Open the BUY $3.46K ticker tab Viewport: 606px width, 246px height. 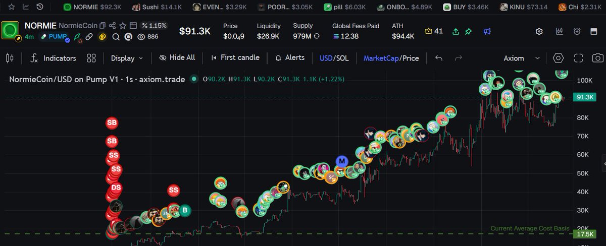click(467, 7)
